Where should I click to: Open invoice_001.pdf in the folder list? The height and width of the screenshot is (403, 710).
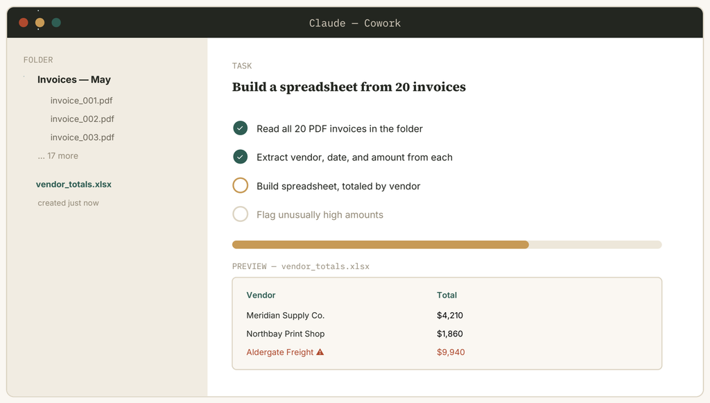point(82,101)
